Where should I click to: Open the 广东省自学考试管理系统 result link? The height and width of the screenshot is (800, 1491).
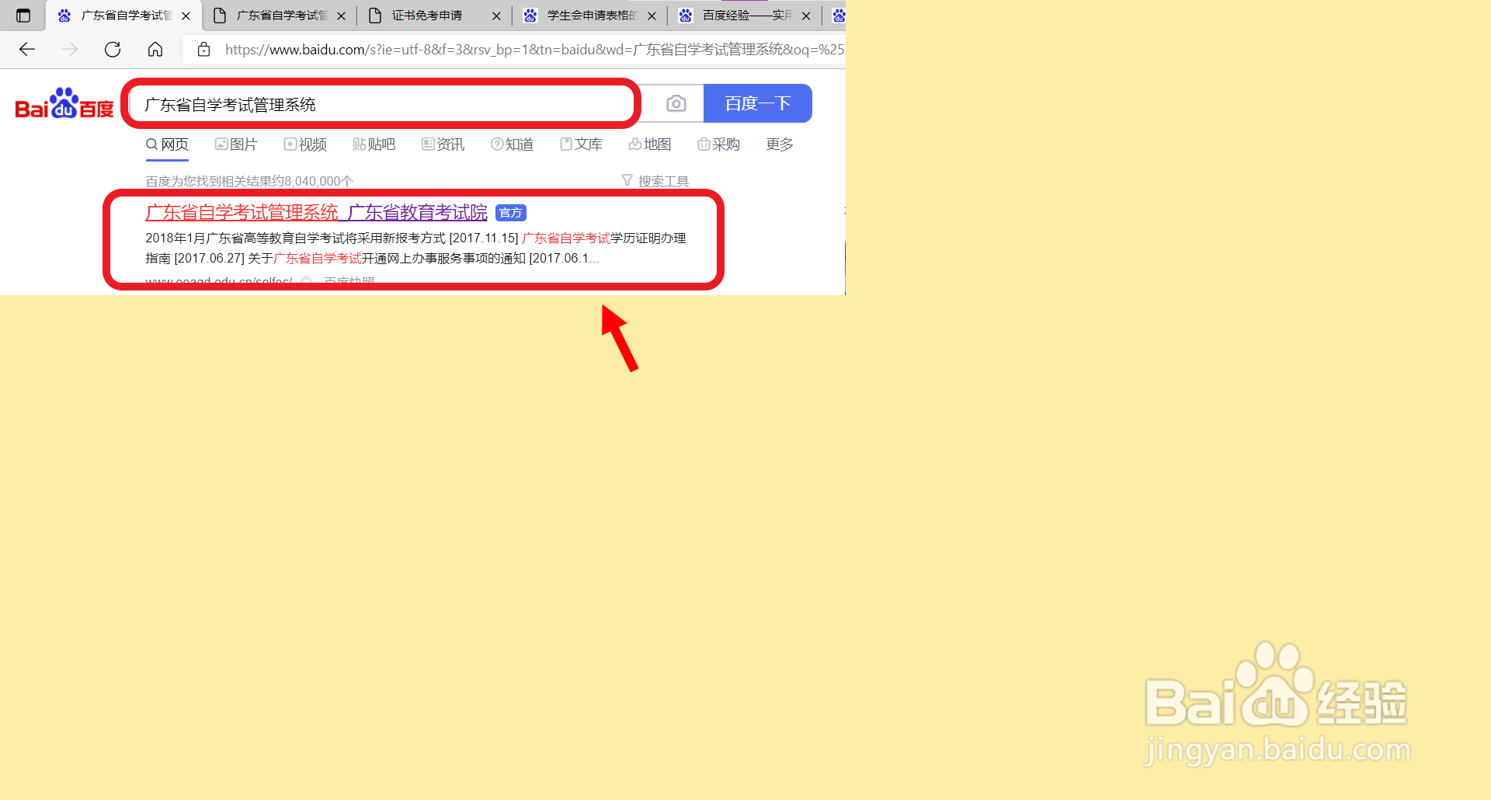(316, 213)
